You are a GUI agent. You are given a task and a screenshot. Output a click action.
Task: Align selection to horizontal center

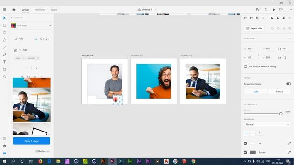coord(277,18)
